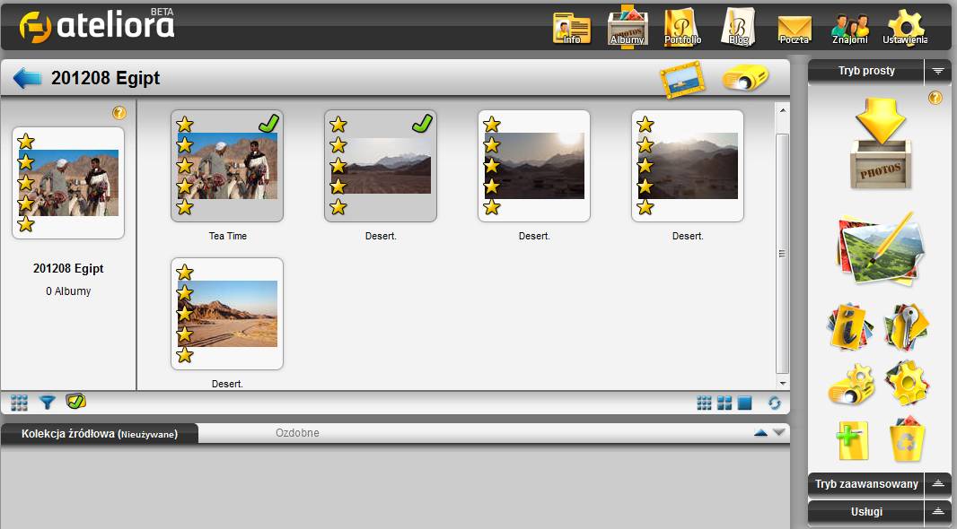Open the Portfolio section in top navigation

[x=682, y=27]
